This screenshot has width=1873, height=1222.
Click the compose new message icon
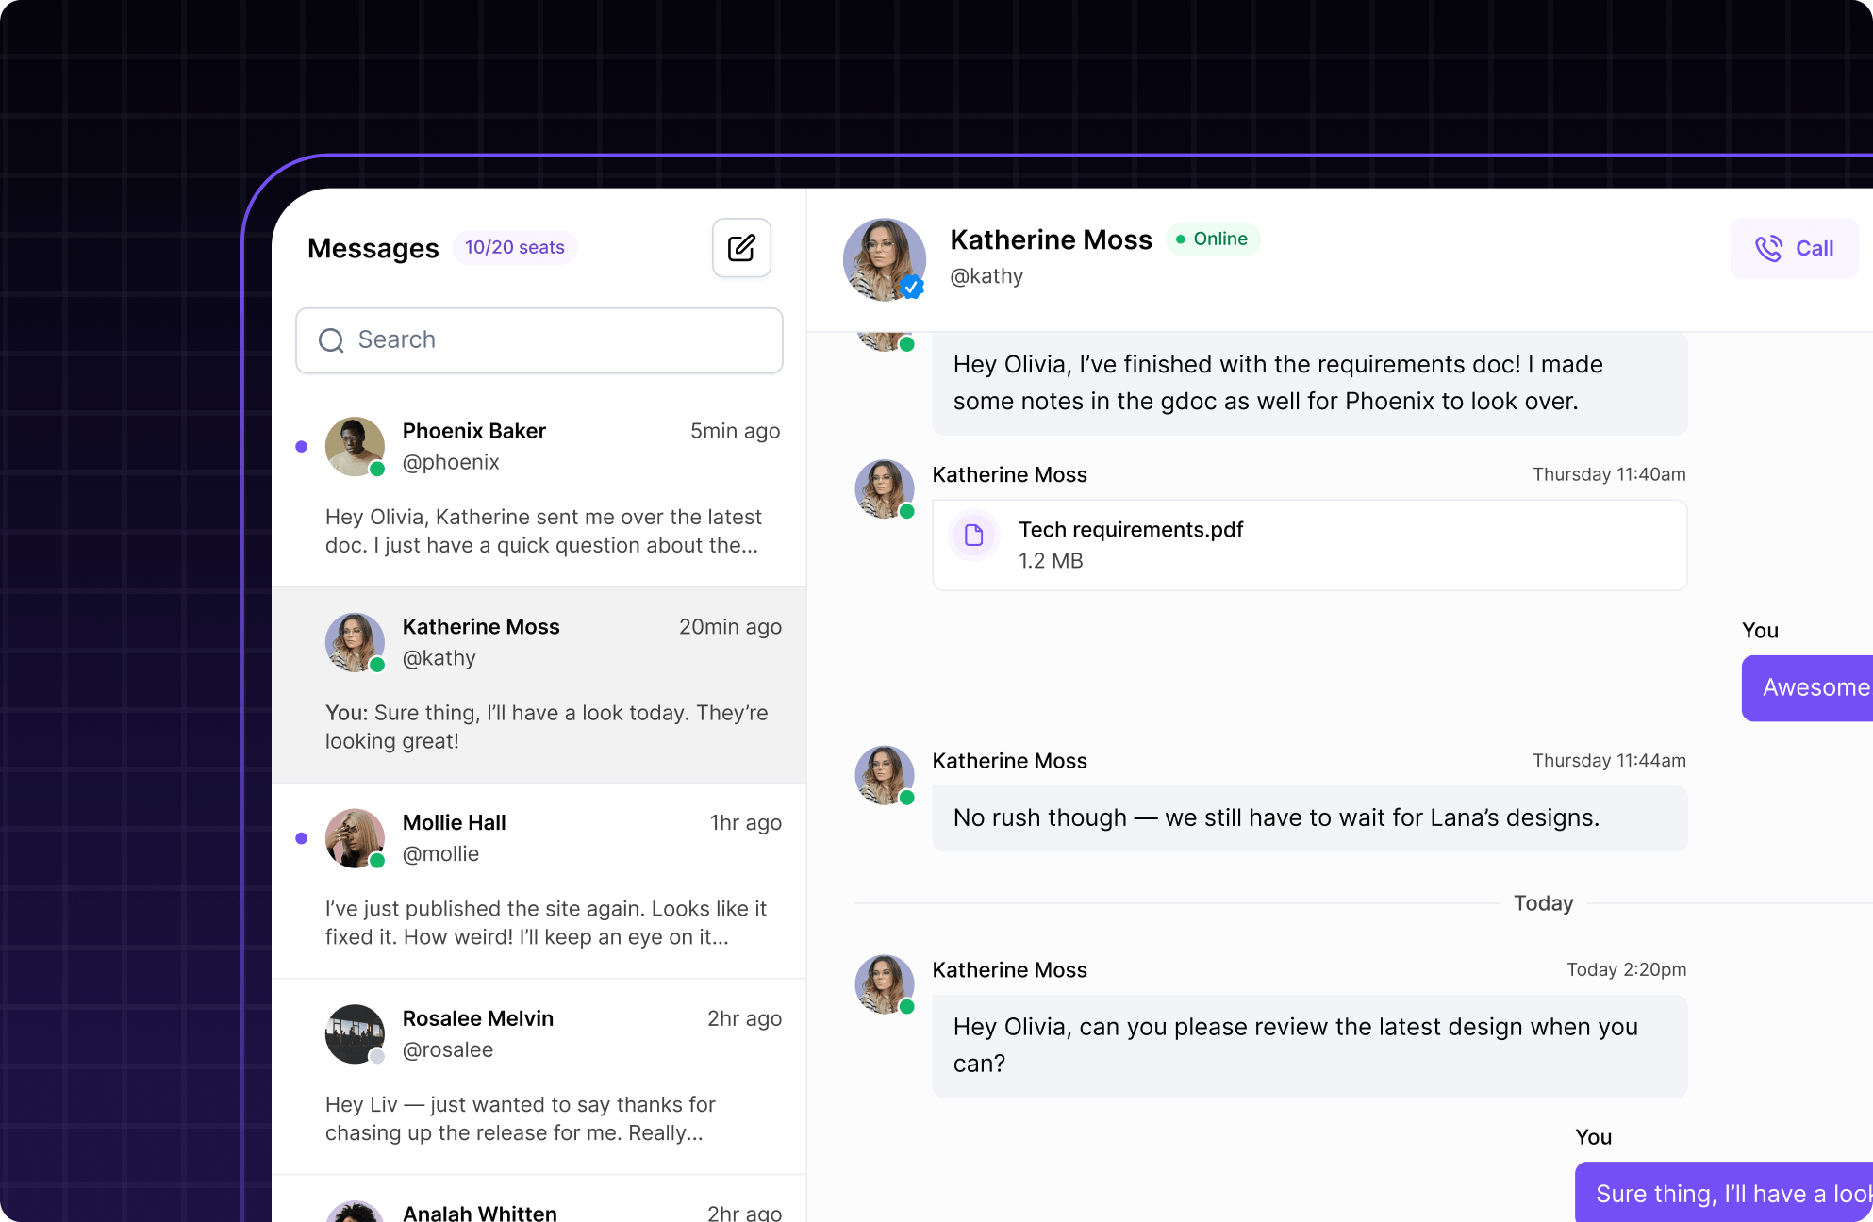click(x=741, y=248)
